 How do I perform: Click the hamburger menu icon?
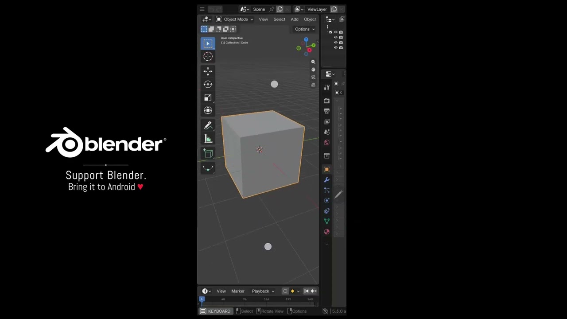coord(202,9)
